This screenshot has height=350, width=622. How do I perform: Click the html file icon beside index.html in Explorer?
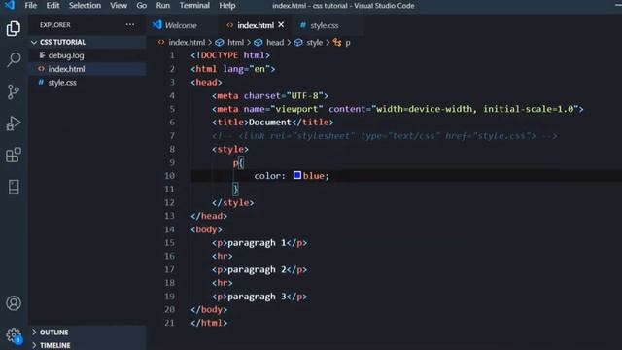(41, 69)
